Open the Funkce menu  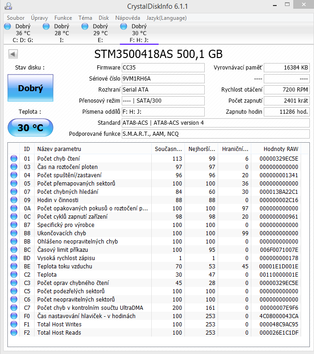[x=63, y=18]
